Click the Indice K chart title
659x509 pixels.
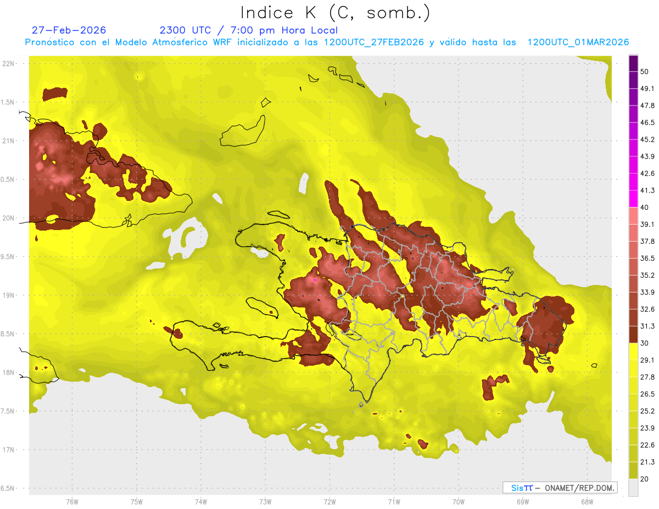click(x=335, y=12)
